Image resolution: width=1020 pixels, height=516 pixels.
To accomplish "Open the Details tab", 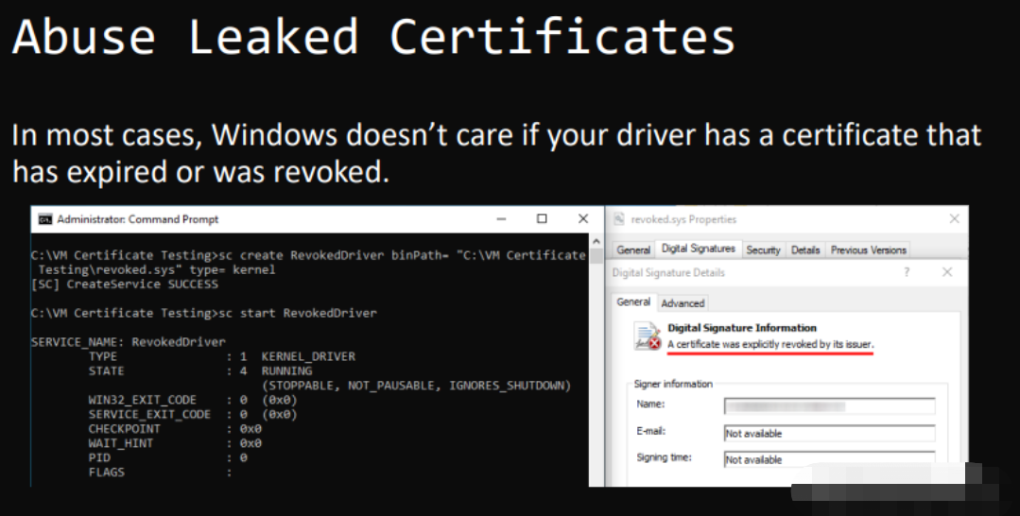I will coord(805,249).
